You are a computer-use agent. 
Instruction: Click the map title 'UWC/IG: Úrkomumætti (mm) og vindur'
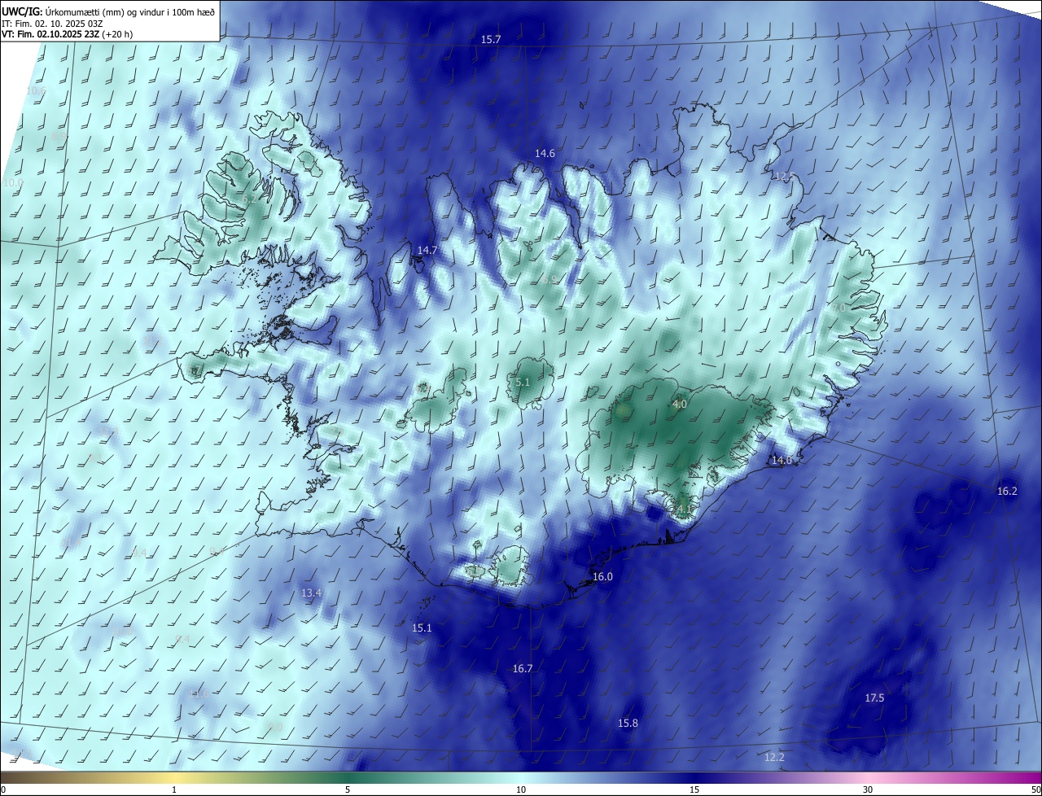[108, 11]
